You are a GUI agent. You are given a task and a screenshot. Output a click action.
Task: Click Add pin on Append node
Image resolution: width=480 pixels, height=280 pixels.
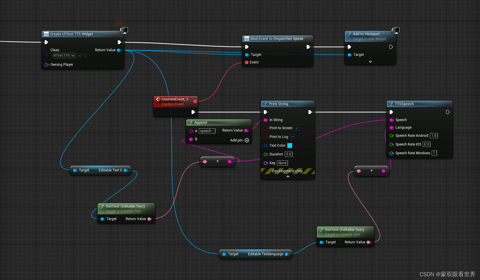point(240,140)
